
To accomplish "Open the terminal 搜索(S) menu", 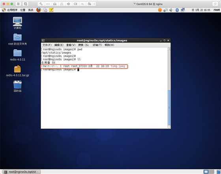I will [x=83, y=45].
